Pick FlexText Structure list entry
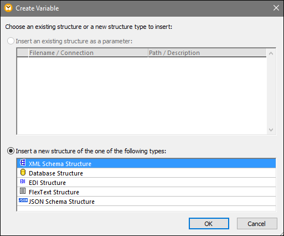 [146, 192]
